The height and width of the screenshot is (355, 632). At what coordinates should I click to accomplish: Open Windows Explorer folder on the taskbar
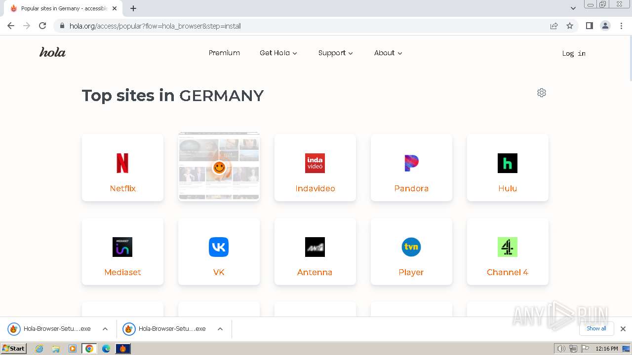[56, 349]
